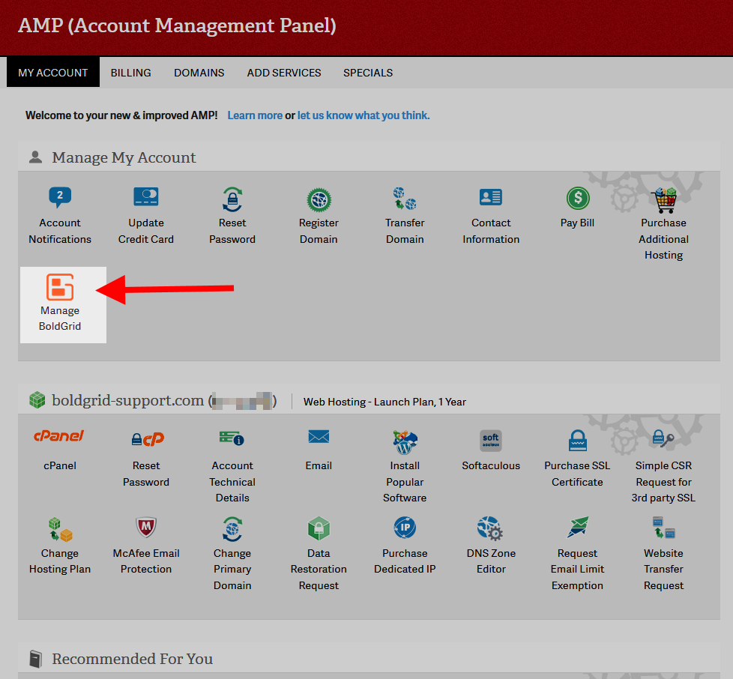The image size is (733, 679).
Task: Open Update Credit Card
Action: coord(146,199)
